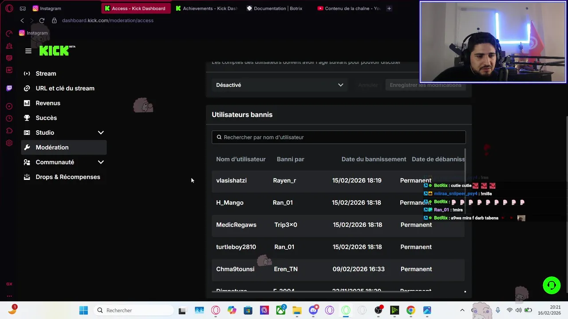Open the Windows Start button
This screenshot has width=568, height=319.
83,310
